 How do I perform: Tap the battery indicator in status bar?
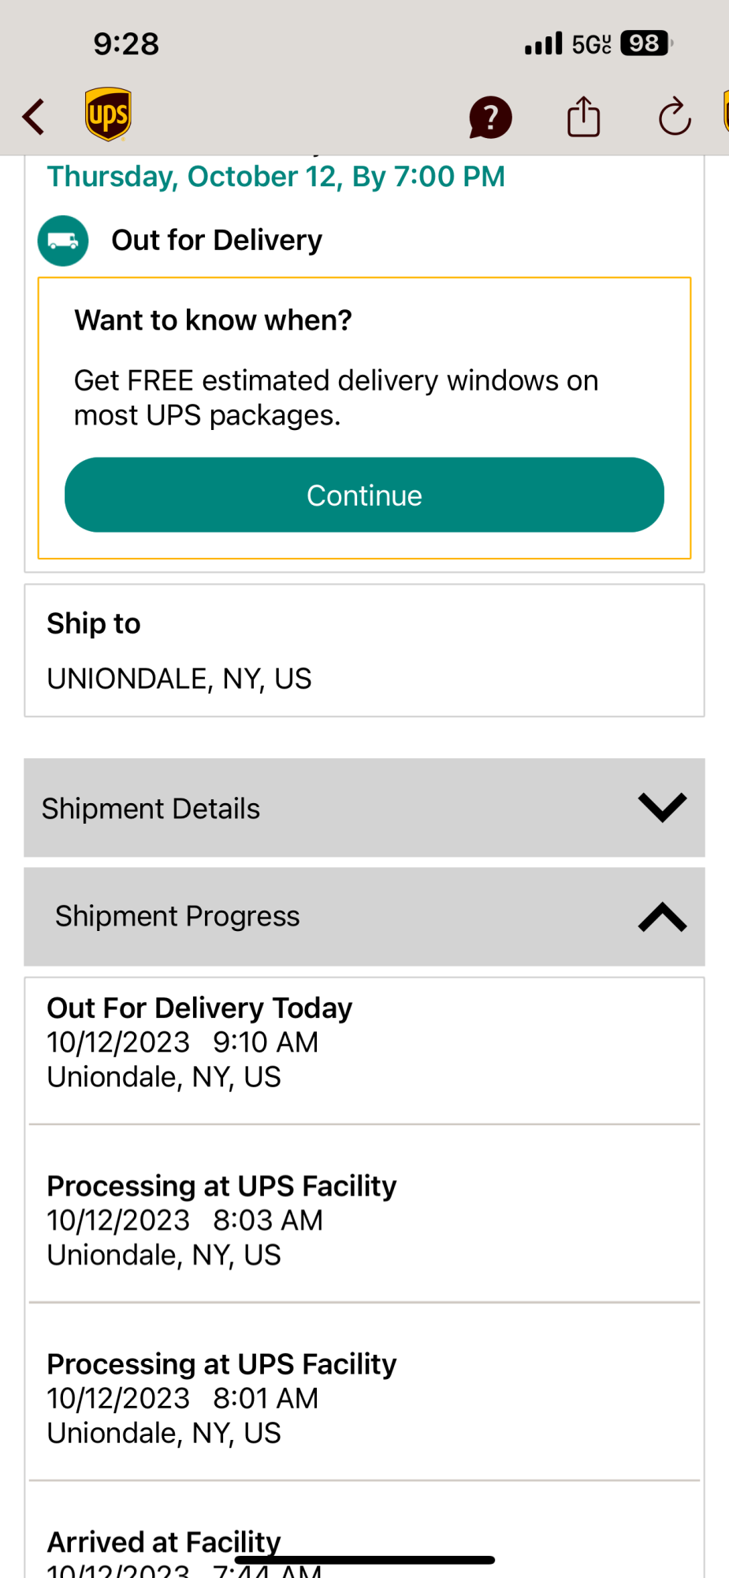click(x=646, y=43)
